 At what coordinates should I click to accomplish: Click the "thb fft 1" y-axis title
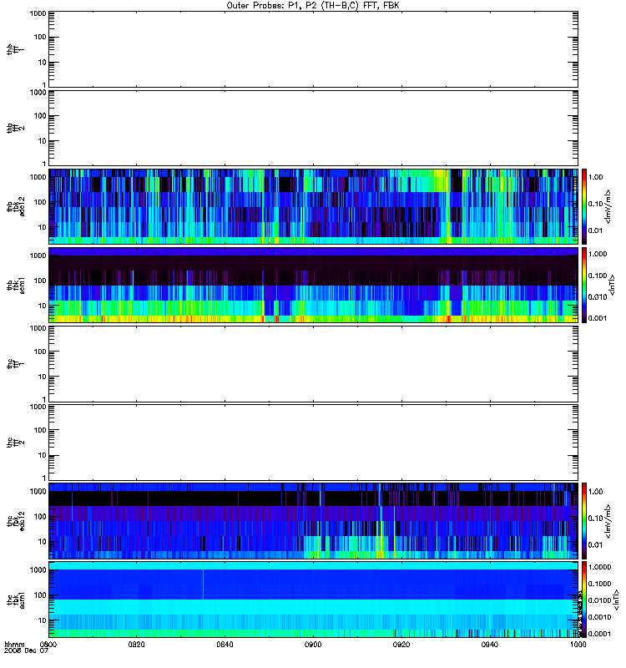pos(15,49)
